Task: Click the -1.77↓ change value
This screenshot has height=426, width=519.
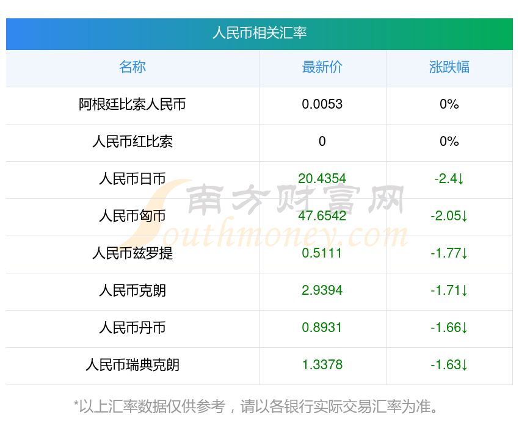Action: click(x=449, y=253)
